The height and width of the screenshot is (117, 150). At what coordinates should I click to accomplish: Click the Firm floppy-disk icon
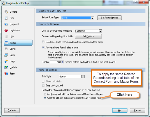(x=6, y=18)
